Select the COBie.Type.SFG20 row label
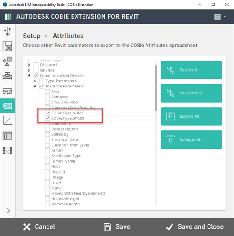Viewport: 234px width, 236px height. 68,118
